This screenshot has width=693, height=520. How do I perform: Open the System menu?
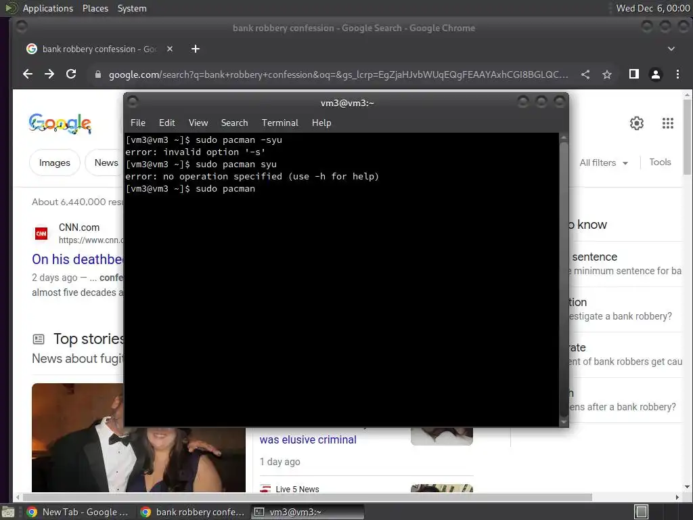[x=132, y=8]
